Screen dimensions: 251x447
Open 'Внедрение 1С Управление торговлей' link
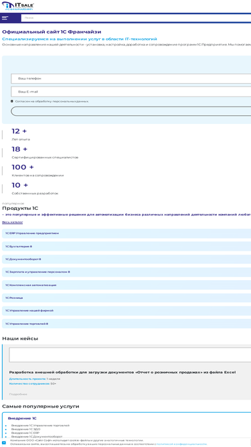point(40,426)
